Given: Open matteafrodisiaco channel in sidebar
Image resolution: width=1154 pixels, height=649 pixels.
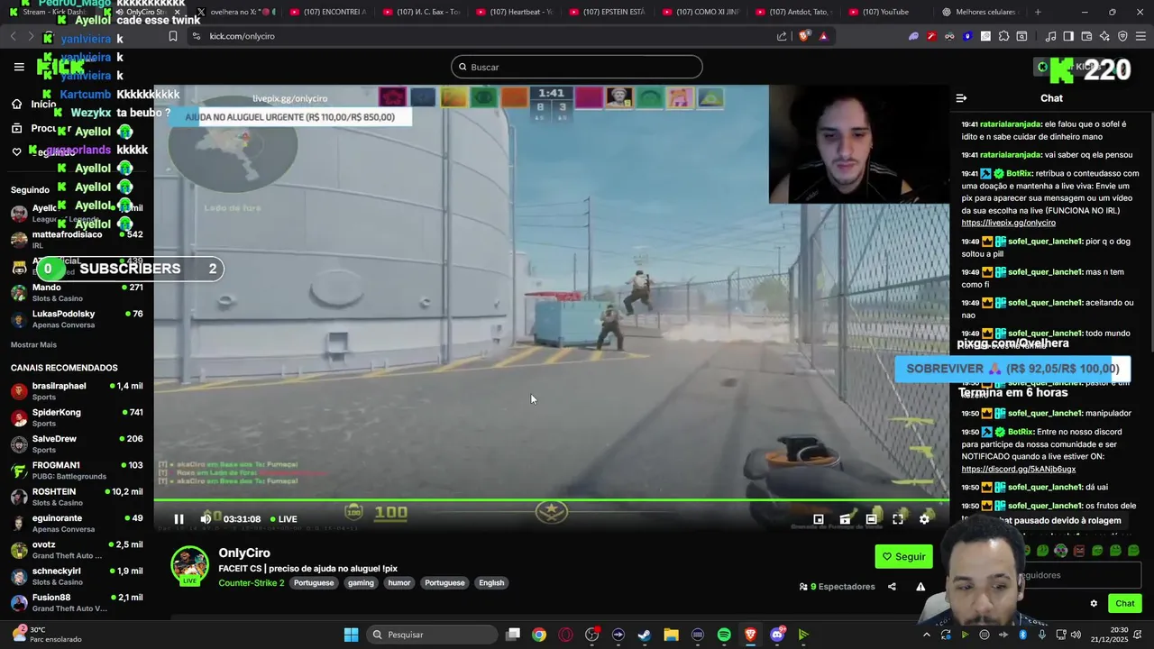Looking at the screenshot, I should click(x=77, y=239).
